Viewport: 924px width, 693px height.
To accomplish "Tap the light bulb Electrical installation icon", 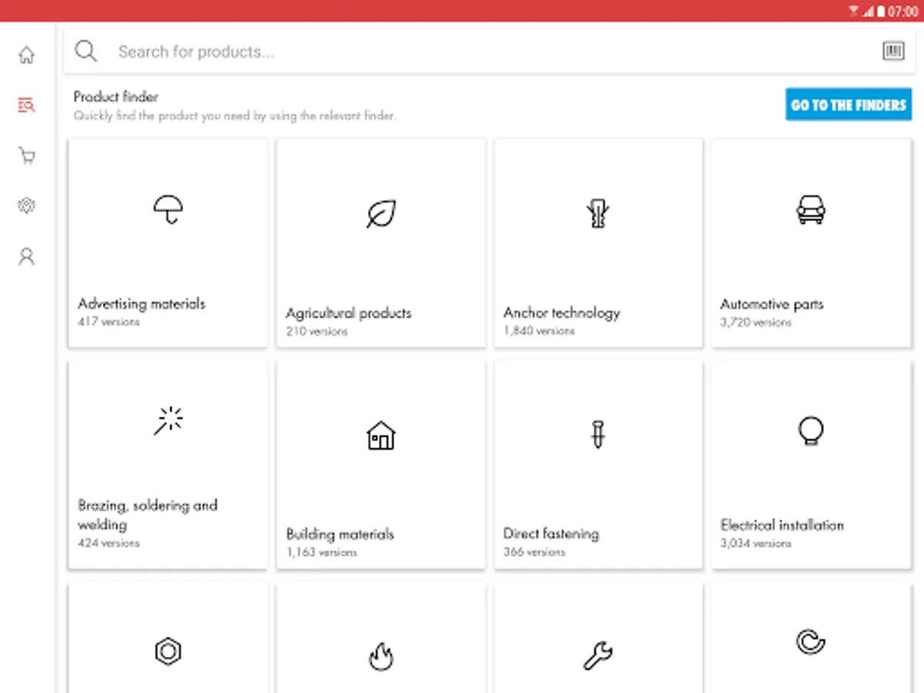I will (811, 430).
